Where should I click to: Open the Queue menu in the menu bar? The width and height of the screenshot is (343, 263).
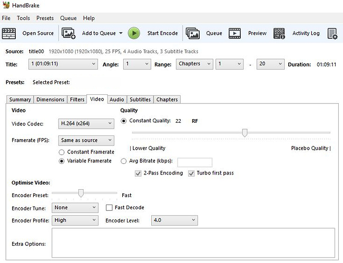pyautogui.click(x=68, y=18)
